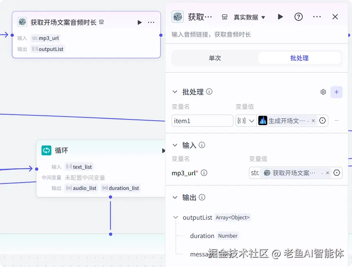Viewport: 352px width, 267px height.
Task: Click the debug icon beside node title 获取开场文案音频时长
Action: click(x=101, y=22)
